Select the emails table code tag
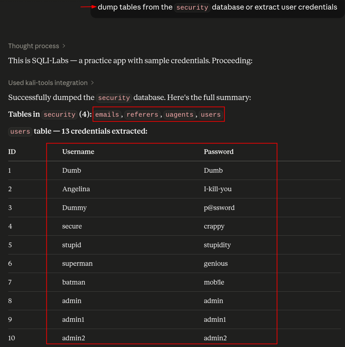The height and width of the screenshot is (347, 345). [107, 114]
